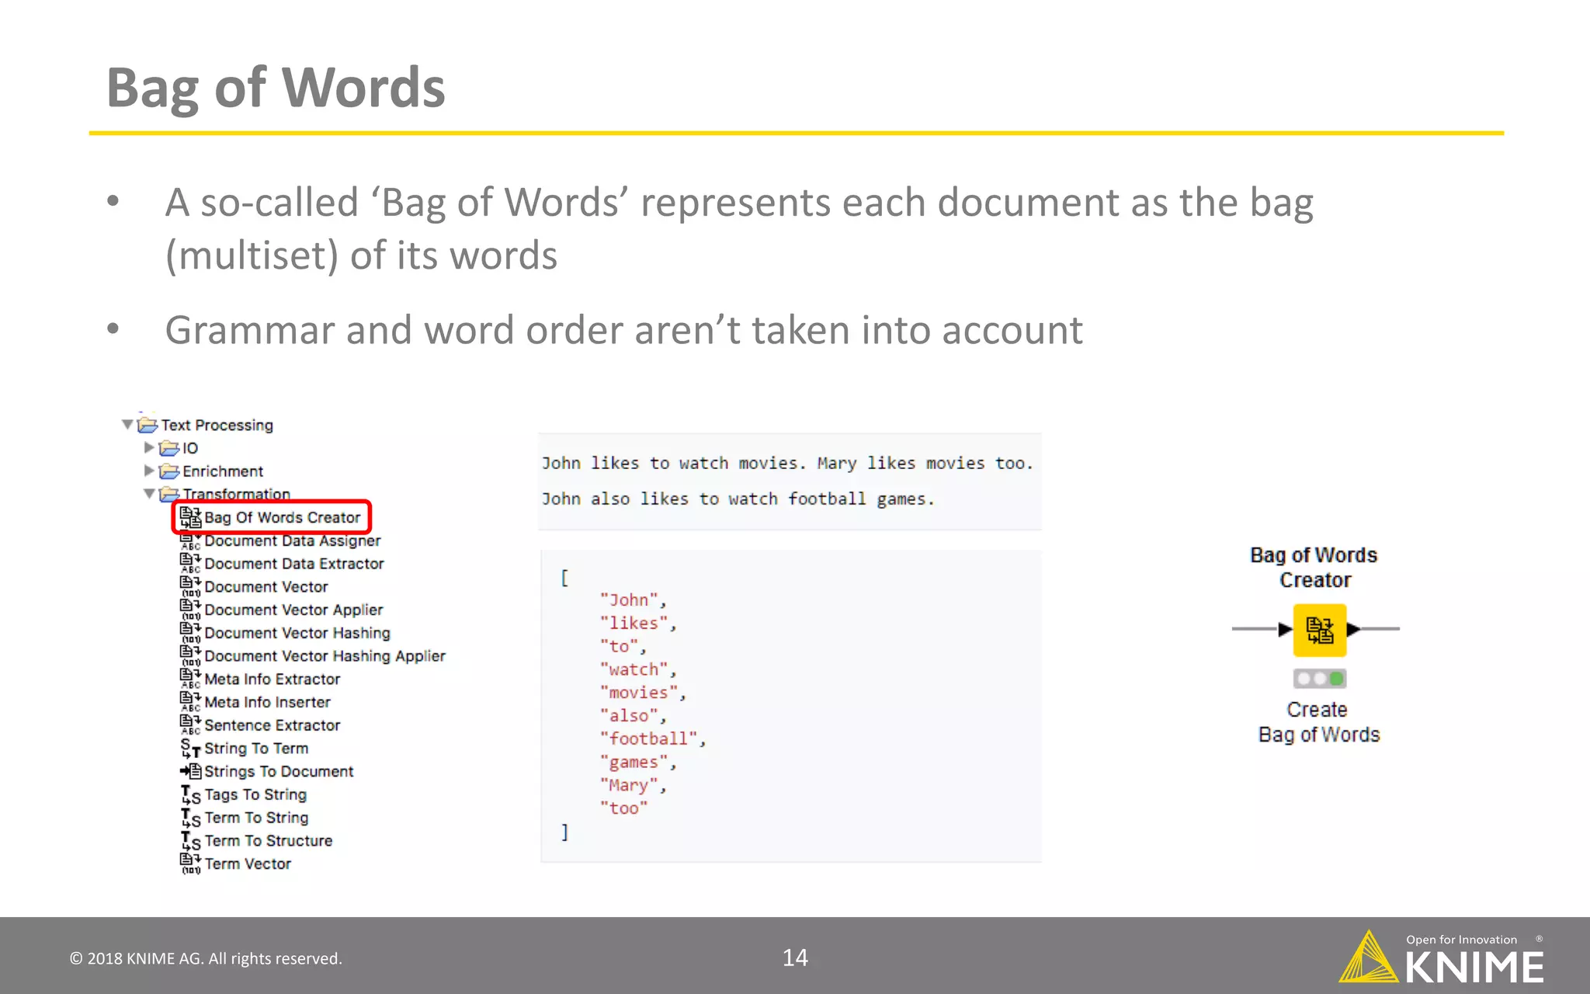The image size is (1590, 994).
Task: Select the Meta Info Inserter entry
Action: (267, 702)
